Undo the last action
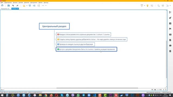 coord(13,5)
